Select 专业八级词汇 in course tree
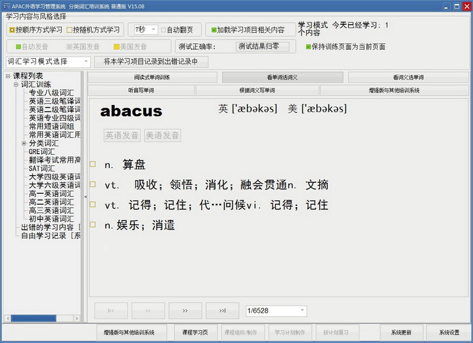The height and width of the screenshot is (343, 473). pos(51,92)
